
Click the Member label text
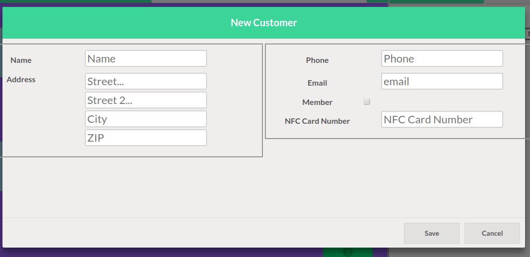tap(317, 103)
